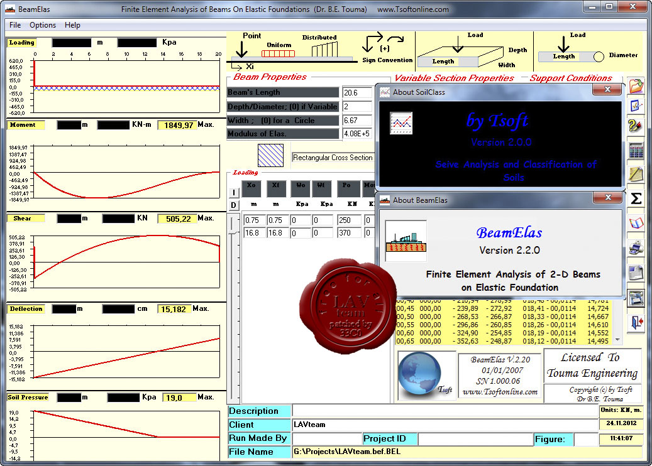Screen dimensions: 652x466
Task: Click the I button beside loading table
Action: pos(234,192)
